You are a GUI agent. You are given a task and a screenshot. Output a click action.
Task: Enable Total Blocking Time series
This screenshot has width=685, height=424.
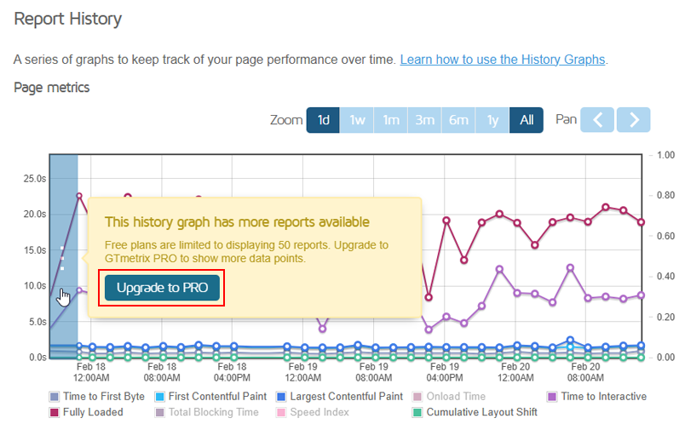pos(207,412)
